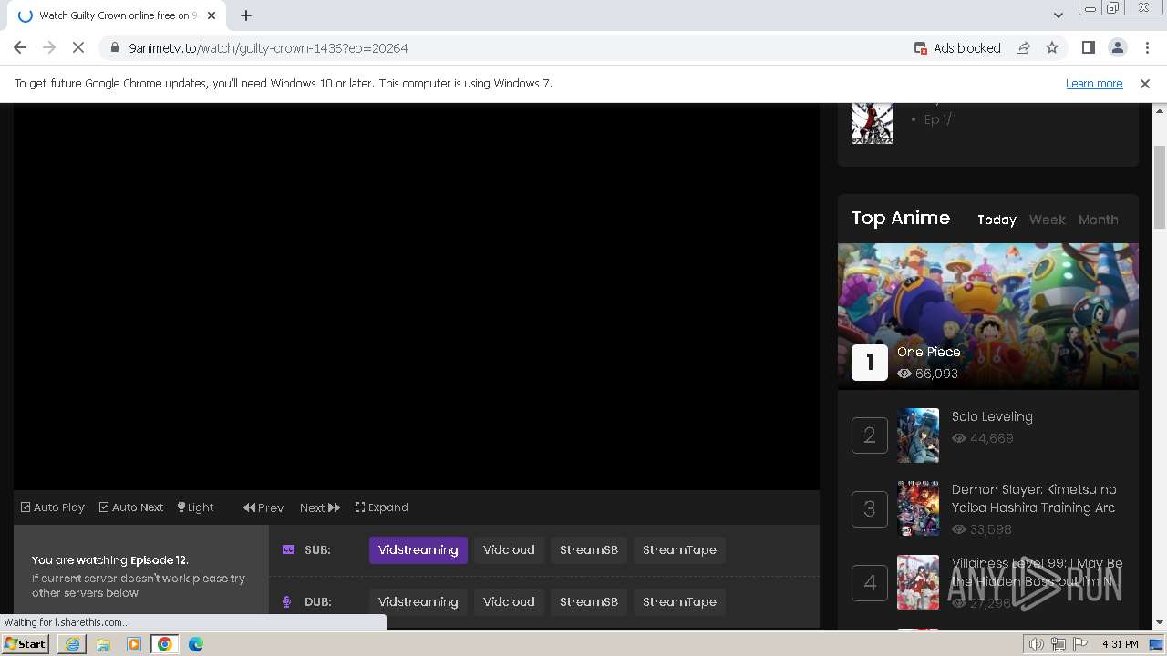Open the Ep 1/1 related anime thumbnail
Screen dimensions: 1167x656
coord(873,123)
